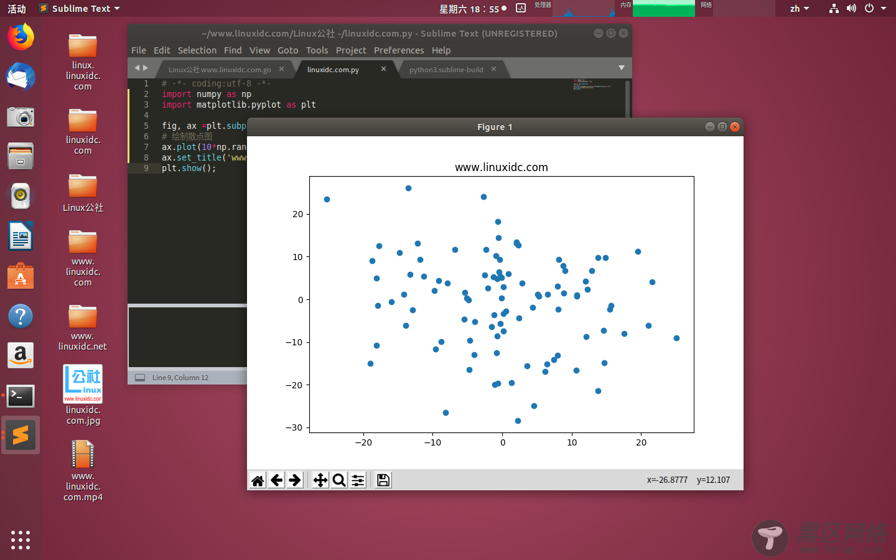Viewport: 896px width, 560px height.
Task: Click the www.linuxidc.com plot title in Figure 1
Action: [502, 167]
